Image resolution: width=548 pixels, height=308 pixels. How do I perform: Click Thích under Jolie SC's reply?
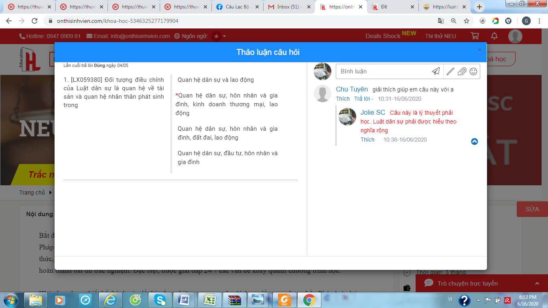pyautogui.click(x=367, y=140)
